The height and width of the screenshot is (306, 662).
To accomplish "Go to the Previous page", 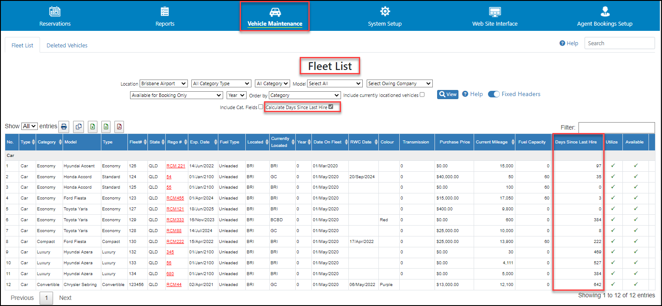I will tap(22, 298).
